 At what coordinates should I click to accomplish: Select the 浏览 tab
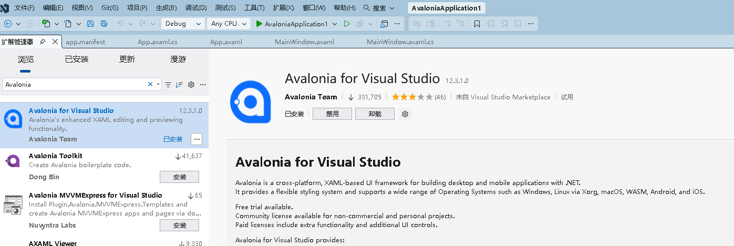26,59
